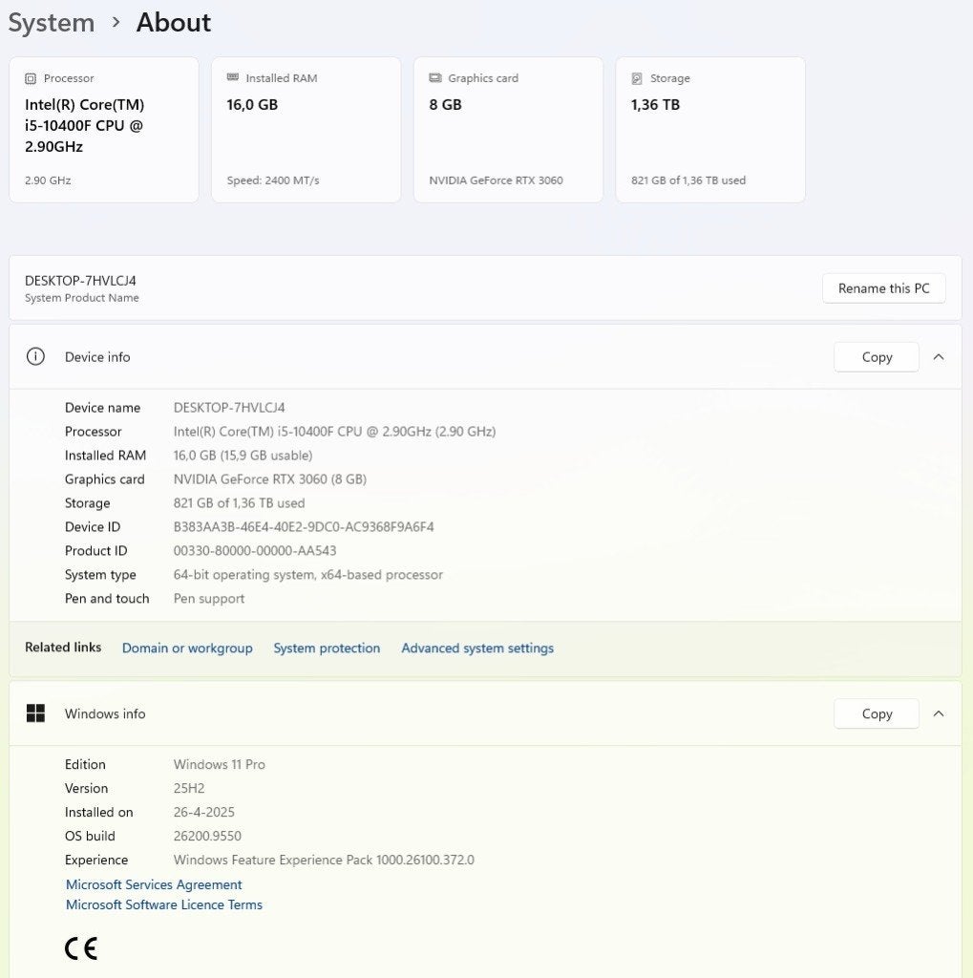Viewport: 973px width, 978px height.
Task: Click the Related links label
Action: pyautogui.click(x=63, y=648)
